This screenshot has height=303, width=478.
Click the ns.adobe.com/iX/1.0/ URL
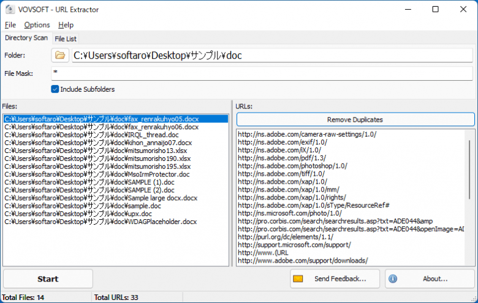pos(279,150)
